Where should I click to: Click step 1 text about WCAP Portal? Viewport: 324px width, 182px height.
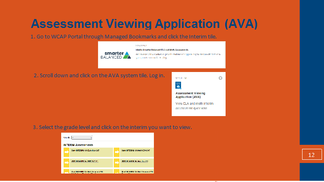(124, 36)
